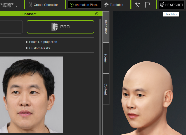Viewport: 186px width, 135px height.
Task: Switch to the Headshot side tab
Action: coord(106,27)
